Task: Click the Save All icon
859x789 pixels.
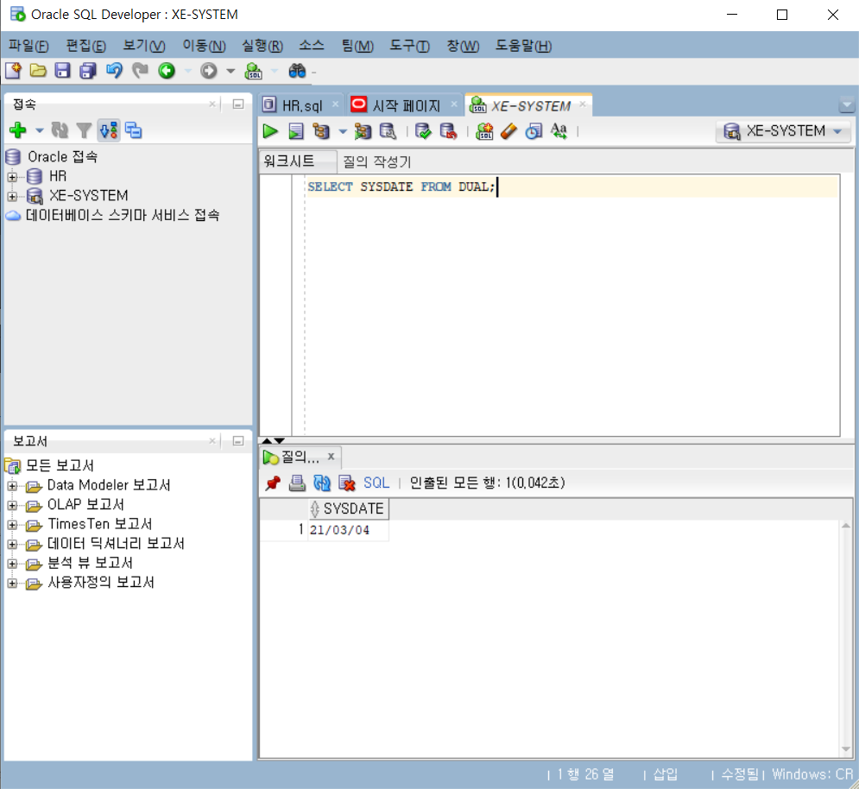Action: click(x=88, y=71)
